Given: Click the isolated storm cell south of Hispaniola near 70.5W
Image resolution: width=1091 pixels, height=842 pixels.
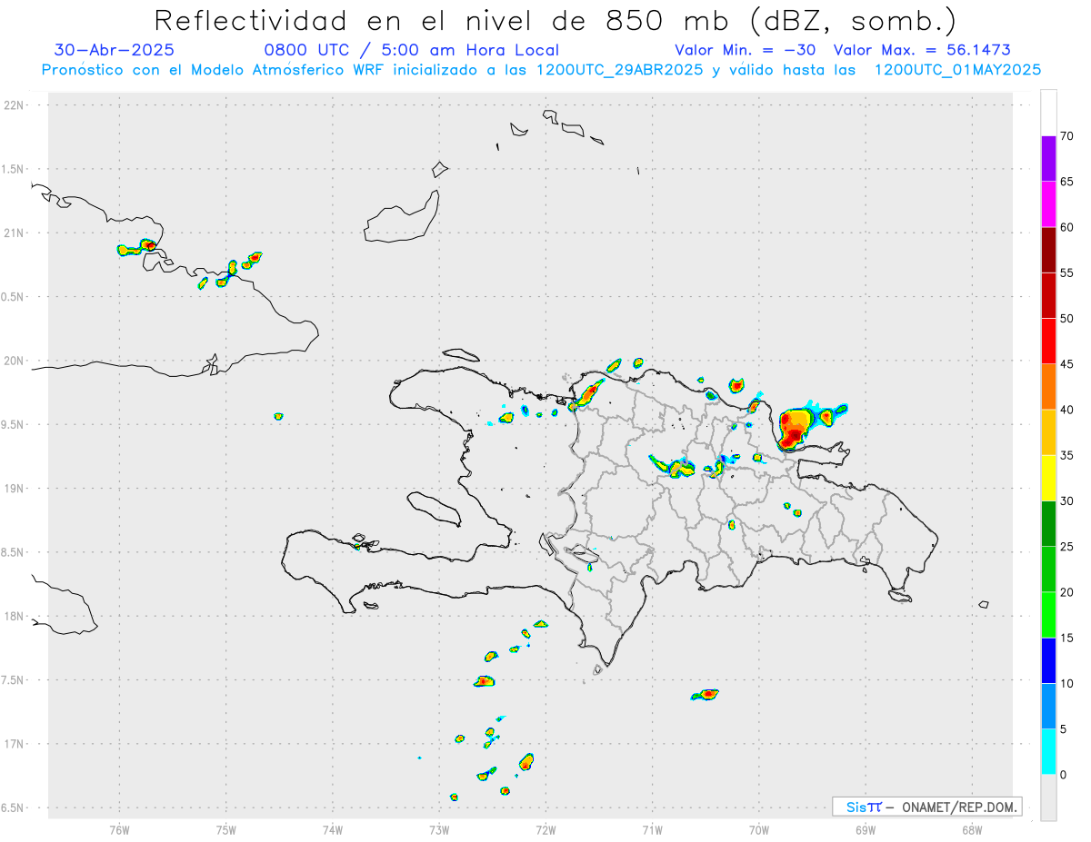Looking at the screenshot, I should click(x=706, y=695).
